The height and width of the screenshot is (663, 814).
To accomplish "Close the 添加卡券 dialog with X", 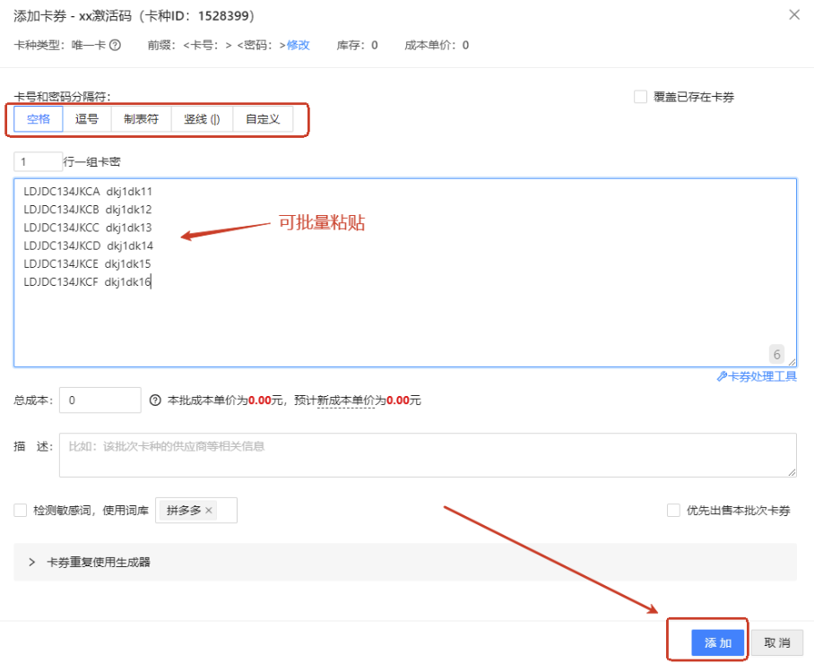I will (793, 14).
